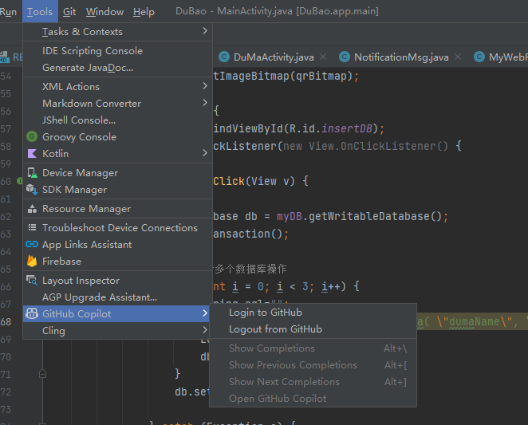The width and height of the screenshot is (528, 425).
Task: Toggle the code fold marker at line 71
Action: point(42,374)
